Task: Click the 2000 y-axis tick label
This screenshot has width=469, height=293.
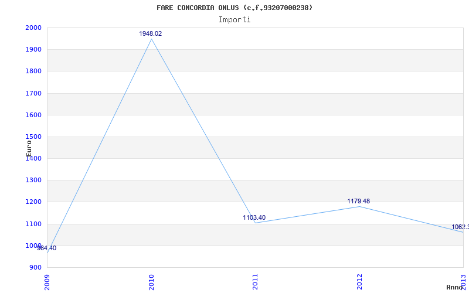Action: 34,28
